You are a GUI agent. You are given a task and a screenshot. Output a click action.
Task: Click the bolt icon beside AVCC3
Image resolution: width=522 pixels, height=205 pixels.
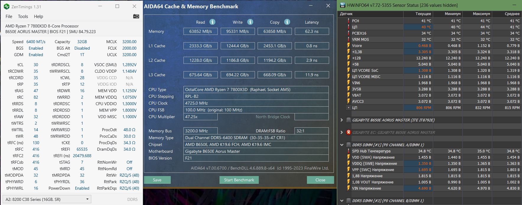pos(349,101)
